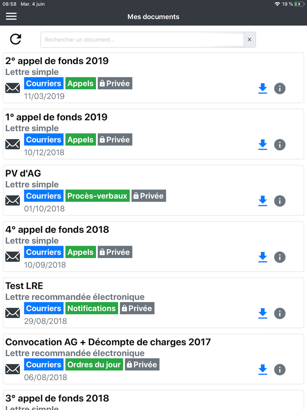Download the Convocation AG document

click(263, 370)
